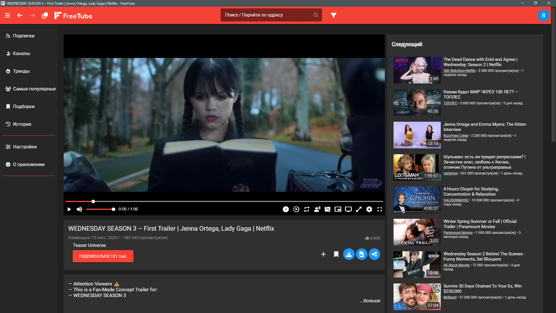Click the All About Movies channel link
This screenshot has height=313, width=556.
(456, 265)
